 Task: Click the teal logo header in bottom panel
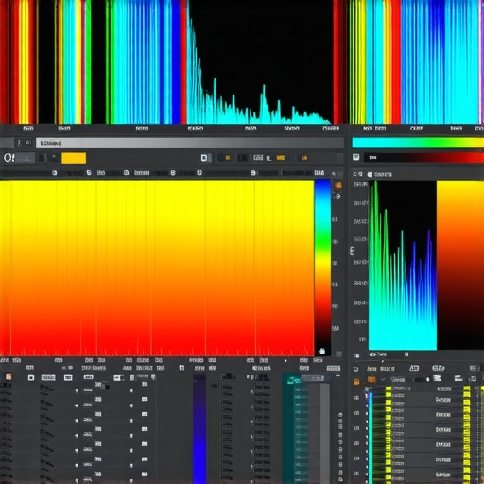click(x=293, y=380)
